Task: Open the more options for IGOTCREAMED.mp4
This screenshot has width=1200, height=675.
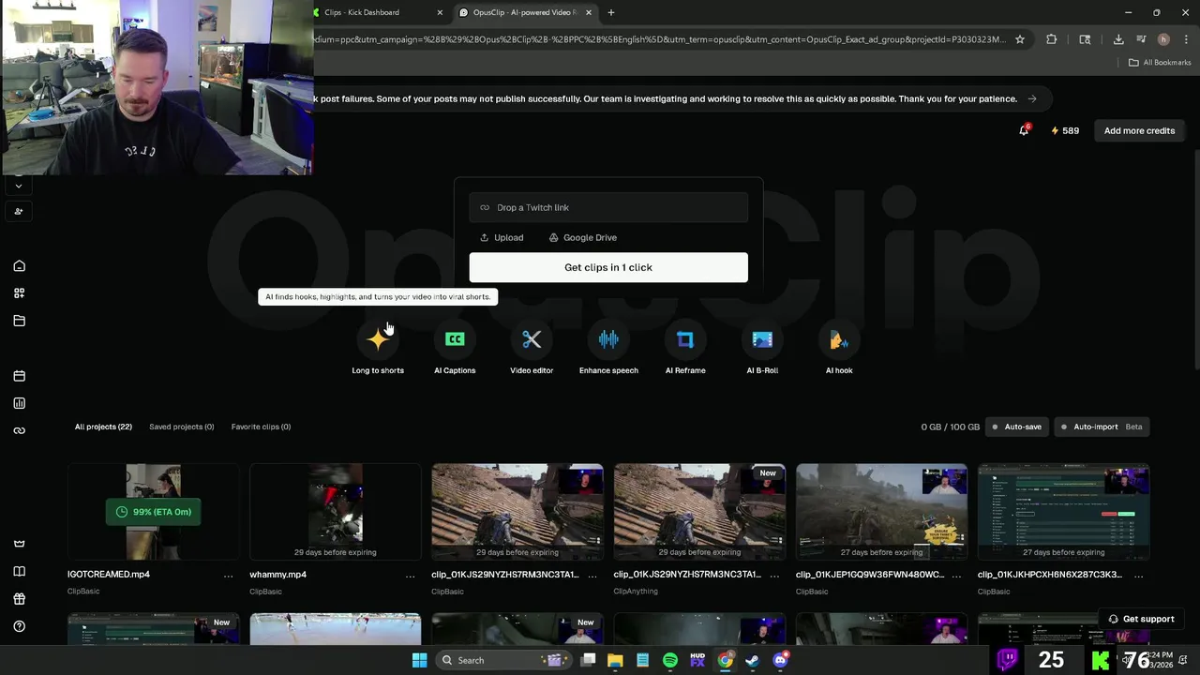Action: (x=228, y=576)
